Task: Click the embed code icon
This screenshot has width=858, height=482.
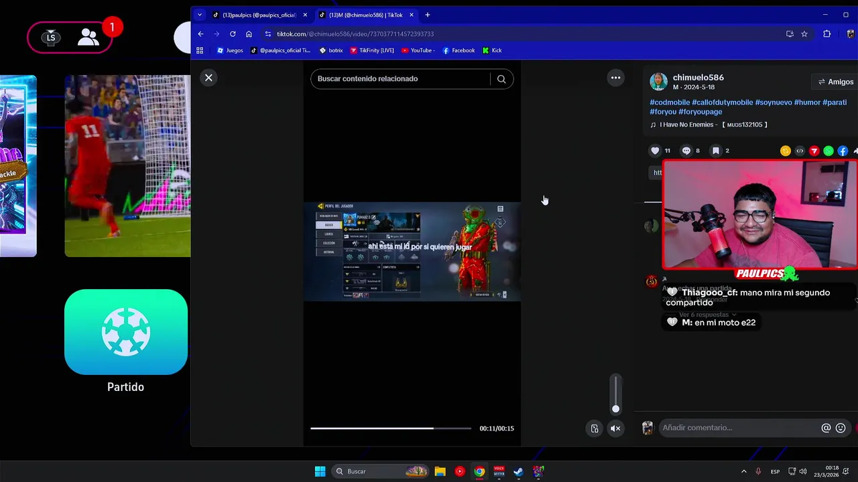Action: point(800,151)
